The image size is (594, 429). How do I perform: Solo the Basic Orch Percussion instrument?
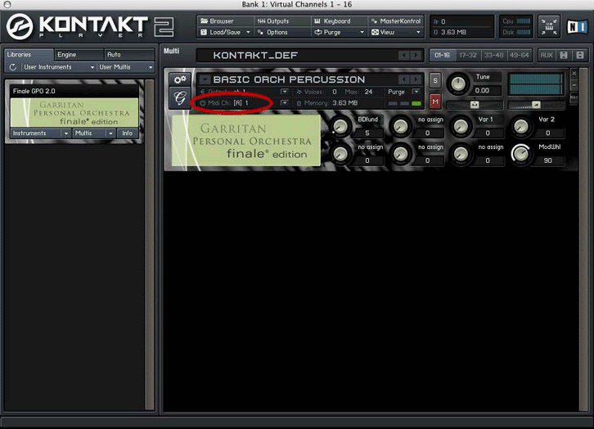435,80
